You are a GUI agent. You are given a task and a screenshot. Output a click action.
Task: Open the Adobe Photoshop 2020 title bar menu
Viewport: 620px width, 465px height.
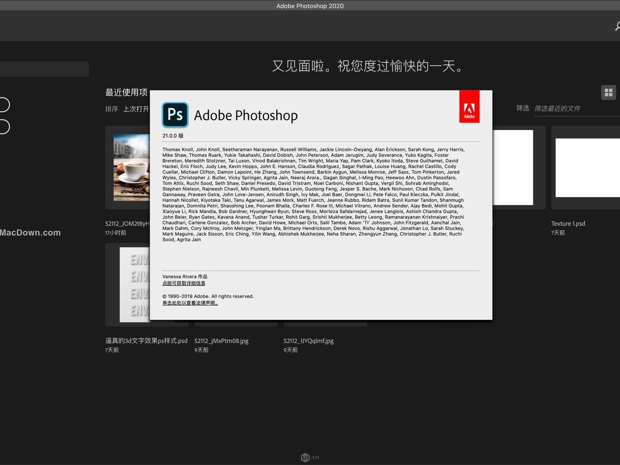click(x=310, y=6)
